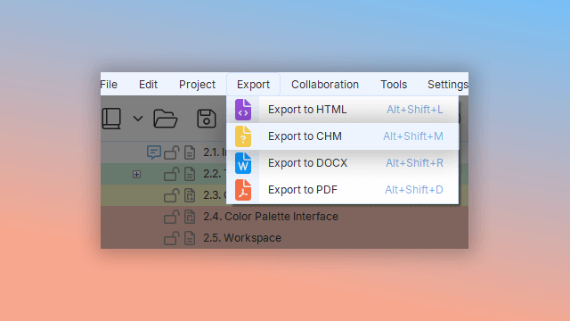Click the yellow CHM help file icon
Viewport: 570px width, 321px height.
243,136
